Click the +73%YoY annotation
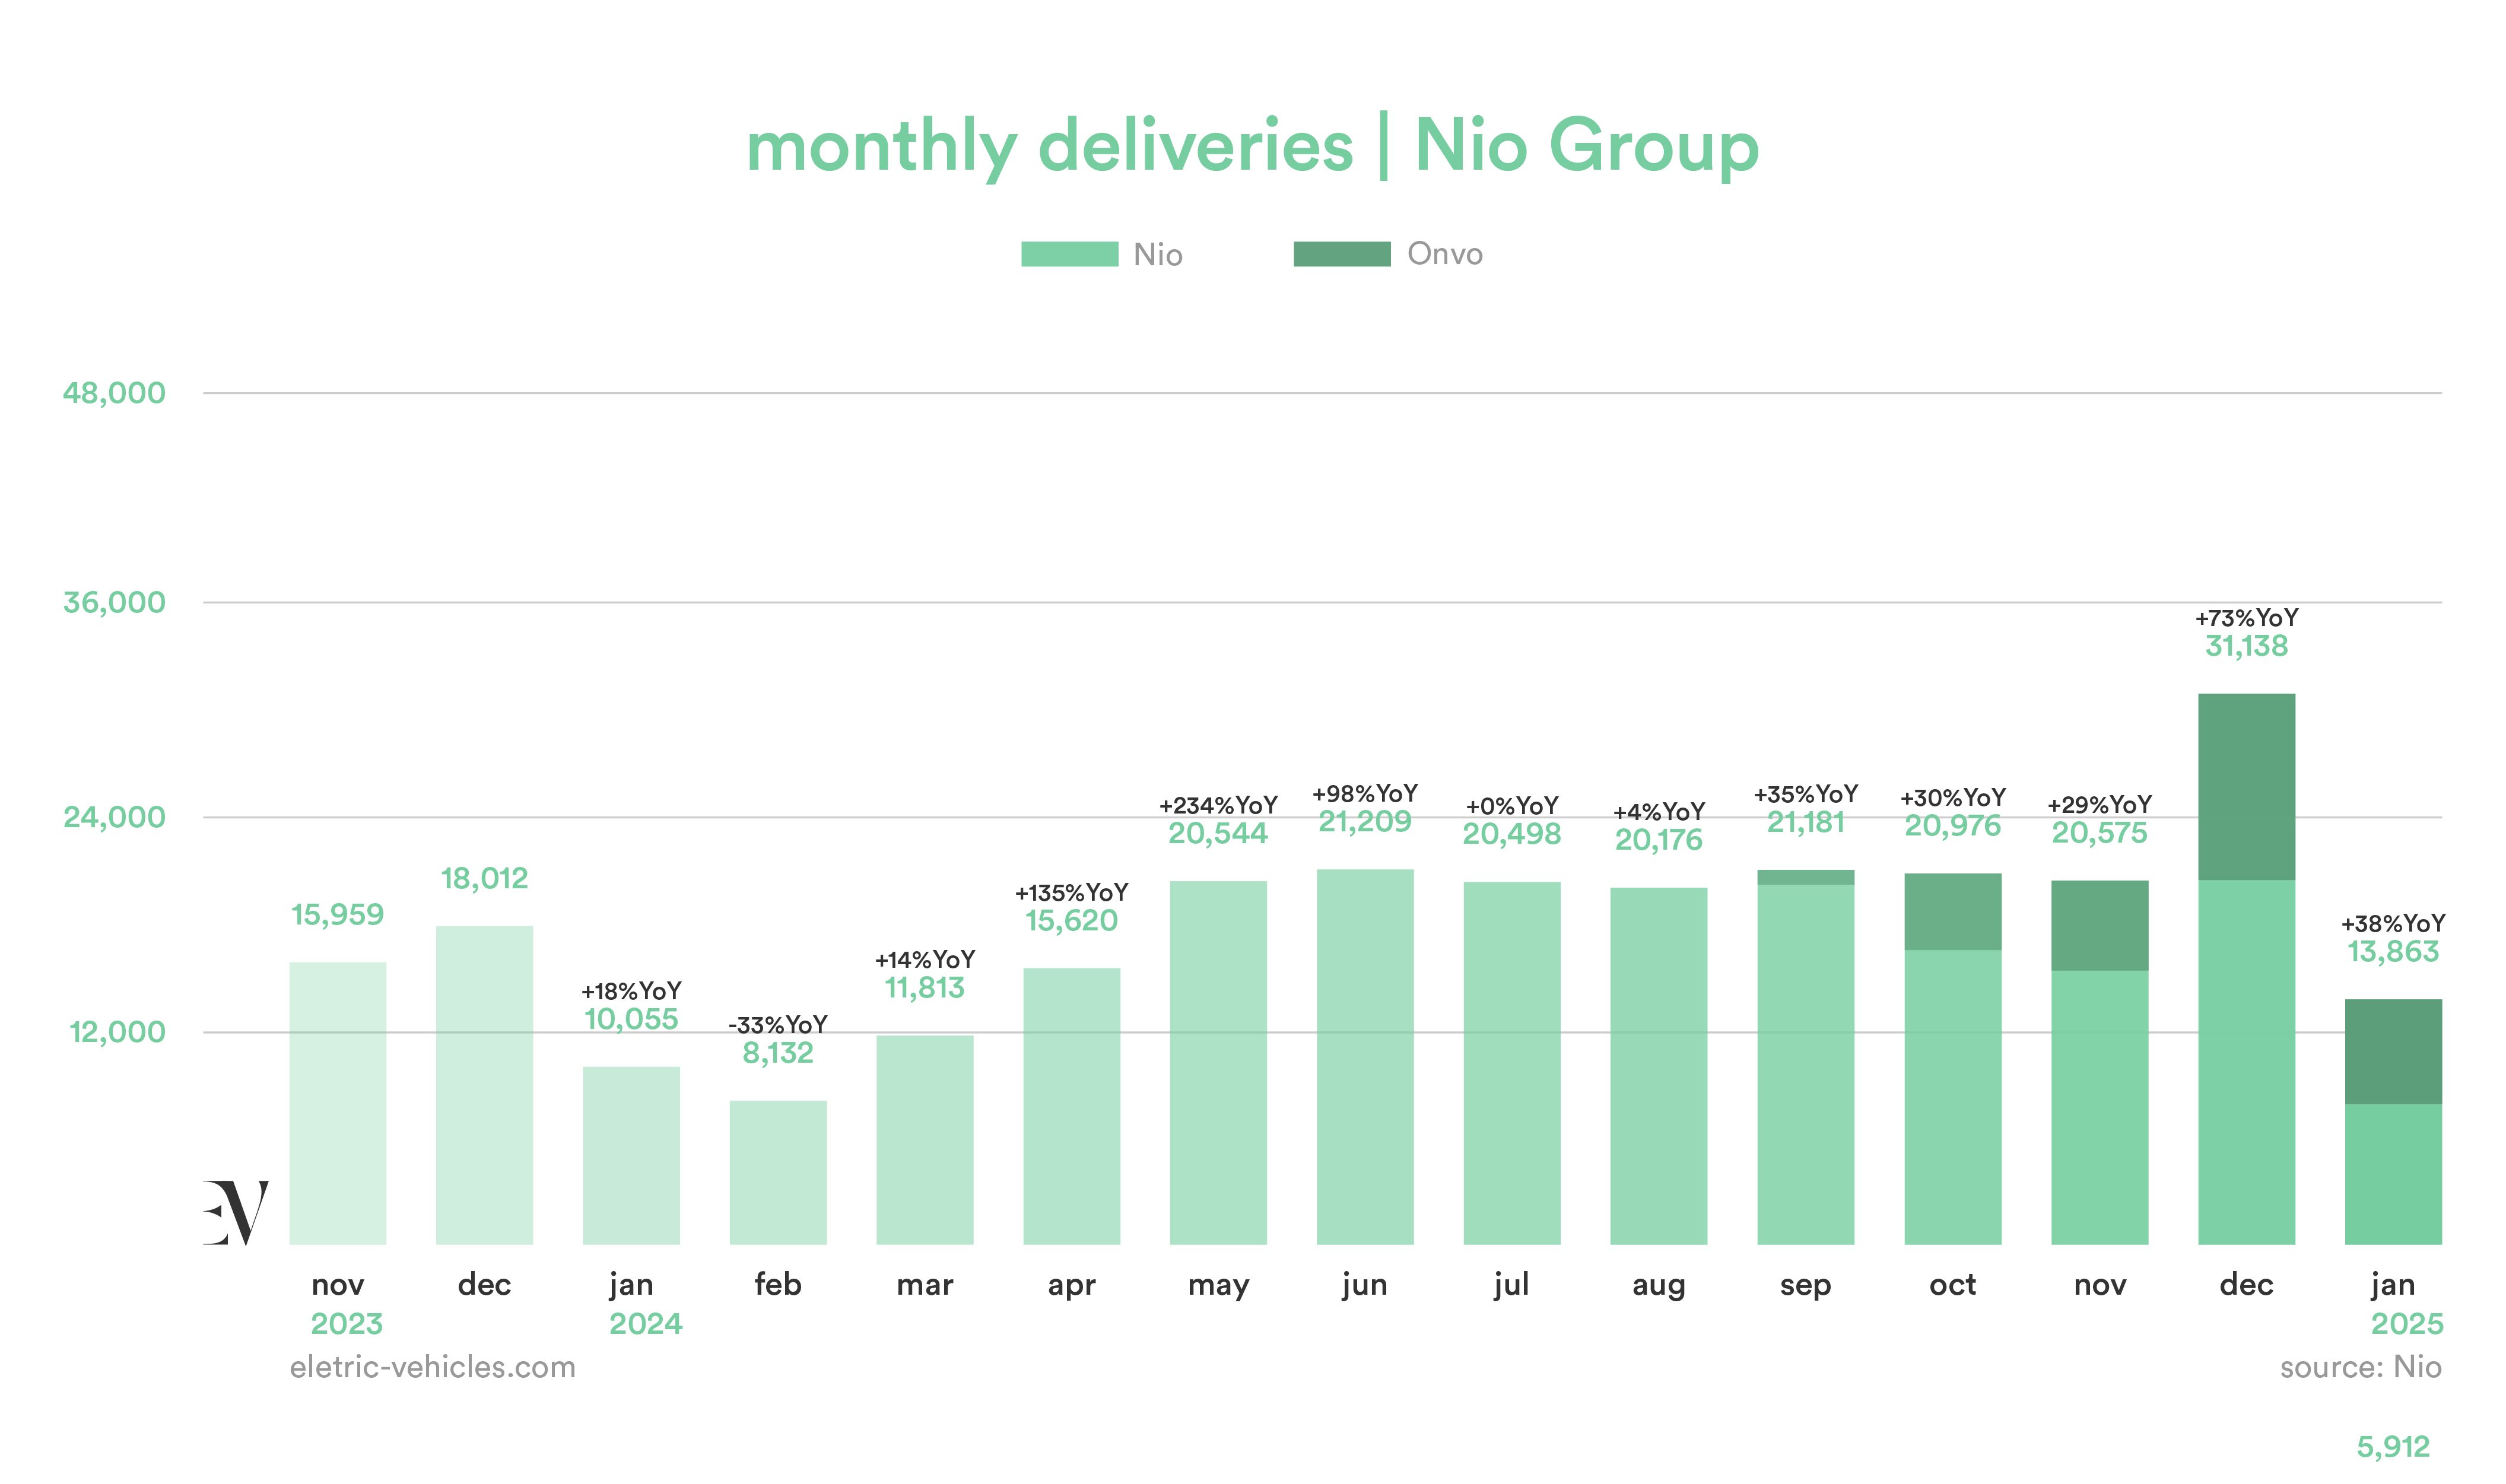2506x1484 pixels. 2247,618
